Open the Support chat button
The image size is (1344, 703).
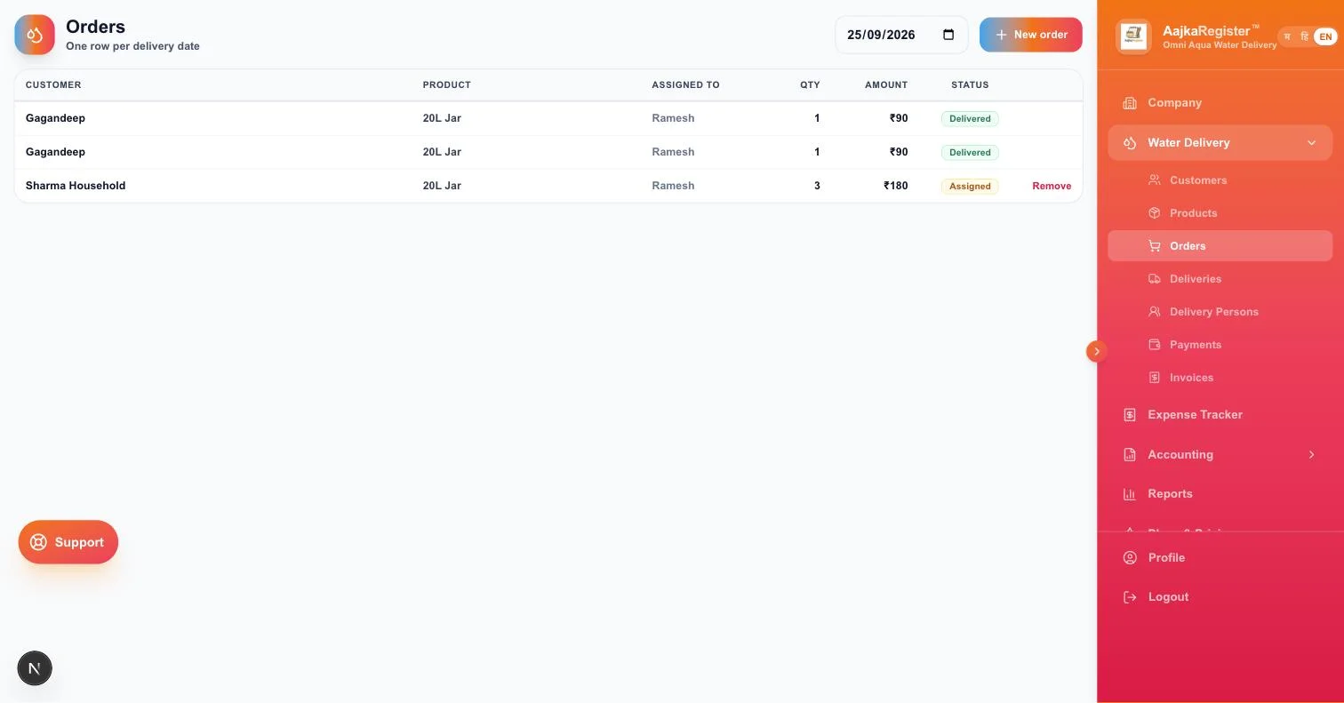(x=68, y=542)
